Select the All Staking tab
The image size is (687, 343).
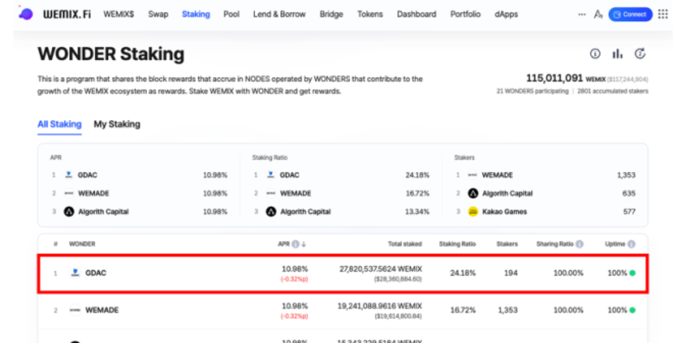tap(59, 124)
